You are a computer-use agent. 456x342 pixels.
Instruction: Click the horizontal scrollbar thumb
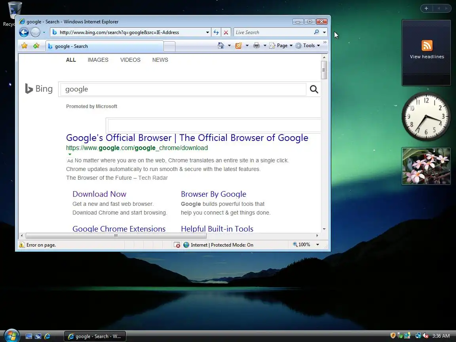tap(116, 236)
